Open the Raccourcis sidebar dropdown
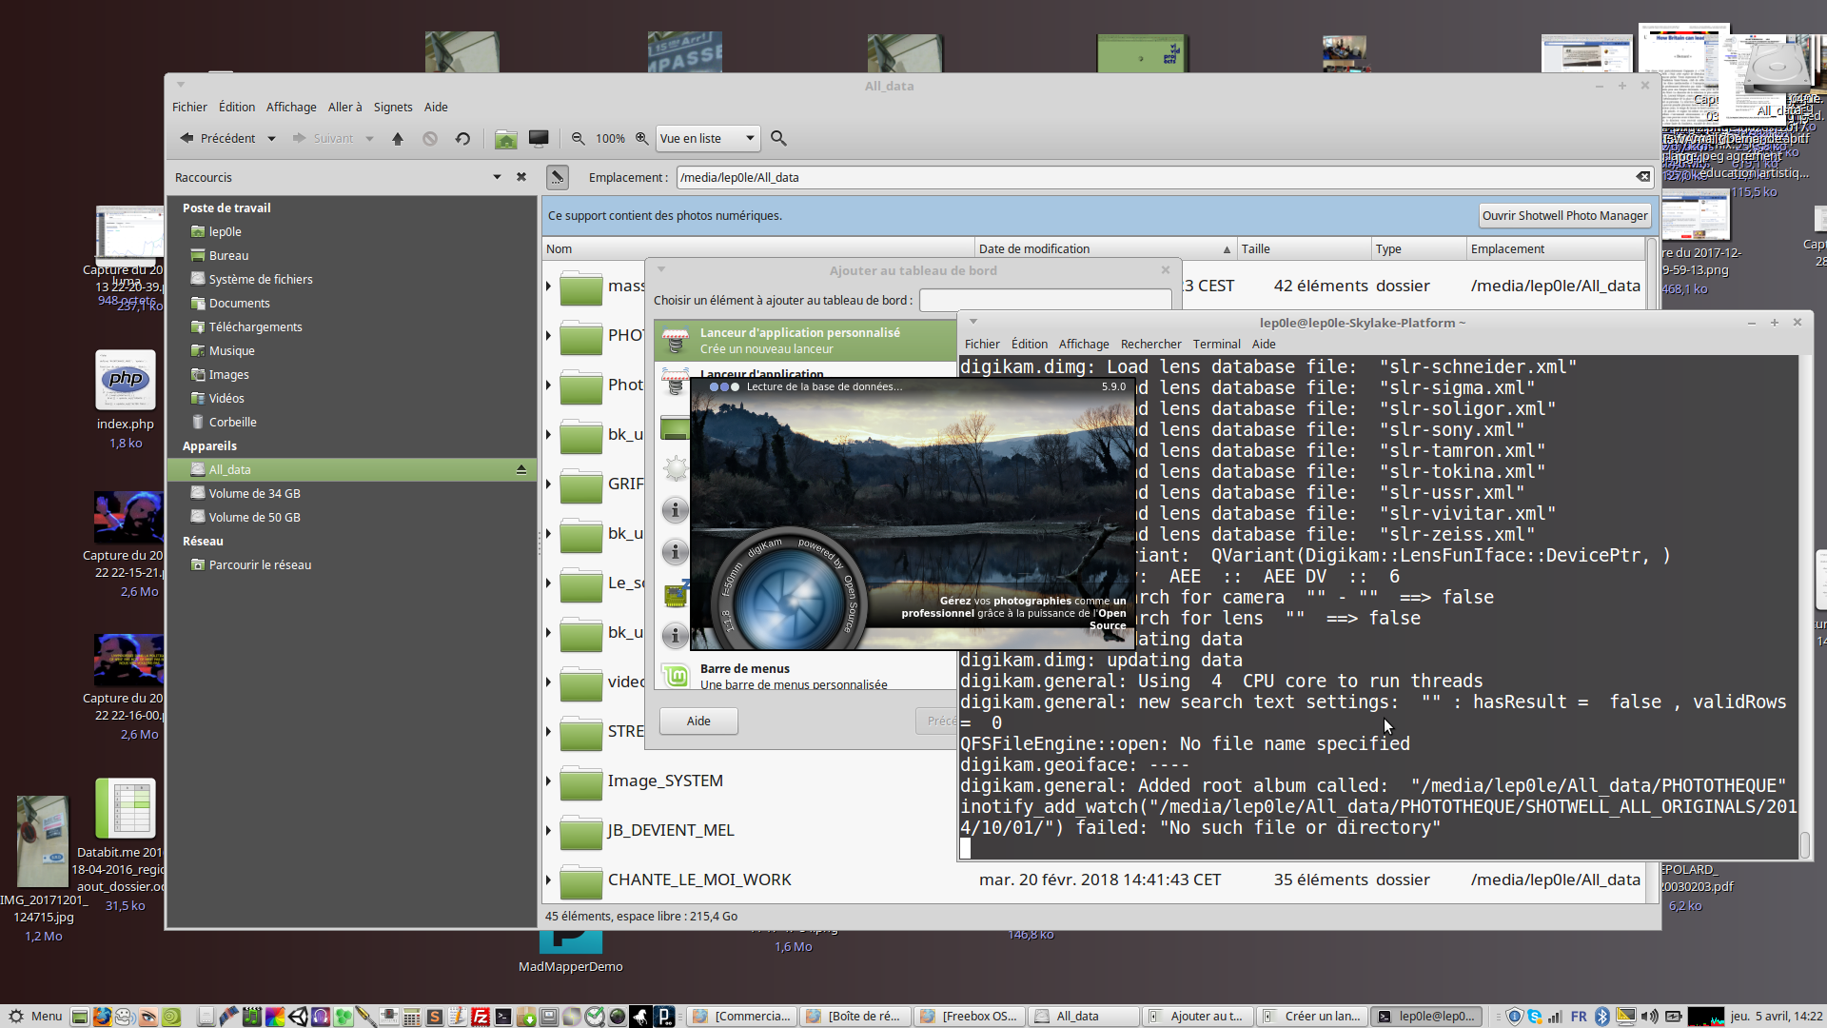 pos(497,178)
